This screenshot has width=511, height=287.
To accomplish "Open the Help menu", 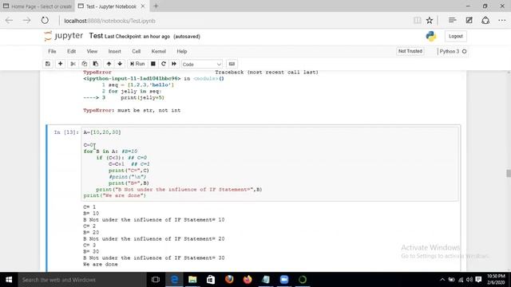I will [182, 51].
